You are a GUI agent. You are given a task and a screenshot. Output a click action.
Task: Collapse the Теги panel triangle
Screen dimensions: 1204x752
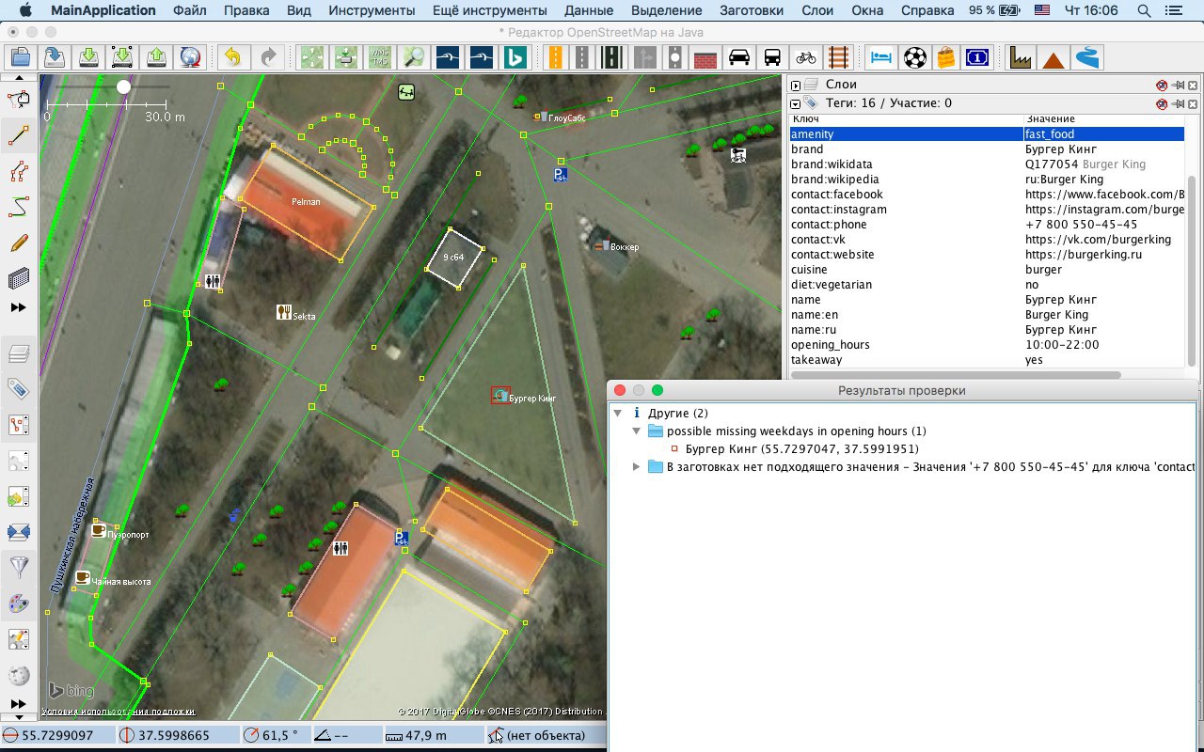pyautogui.click(x=795, y=103)
